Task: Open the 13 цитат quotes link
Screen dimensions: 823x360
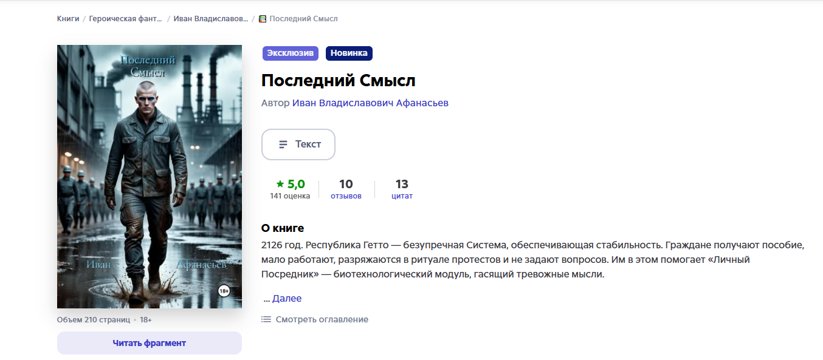Action: pyautogui.click(x=402, y=189)
